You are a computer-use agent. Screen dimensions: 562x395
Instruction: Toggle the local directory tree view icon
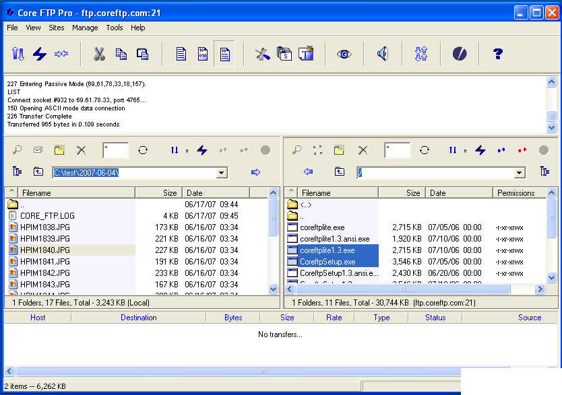17,172
